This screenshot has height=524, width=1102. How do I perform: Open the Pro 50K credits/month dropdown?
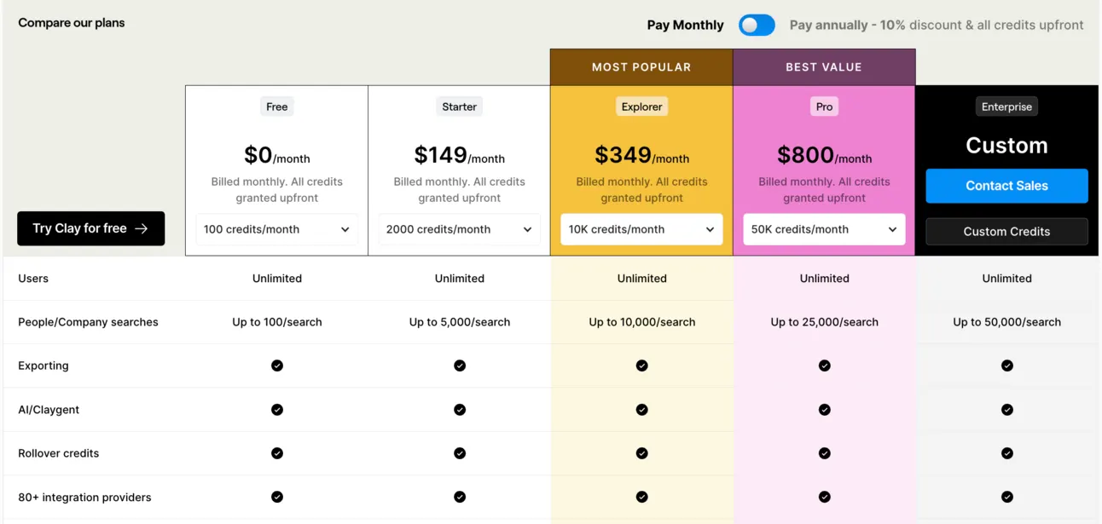(825, 229)
